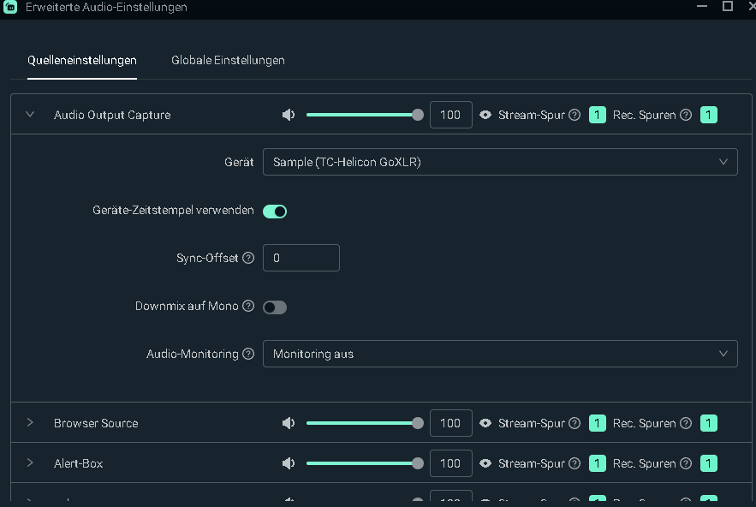Enable the Downmix auf Mono switch
The height and width of the screenshot is (507, 756).
tap(275, 307)
